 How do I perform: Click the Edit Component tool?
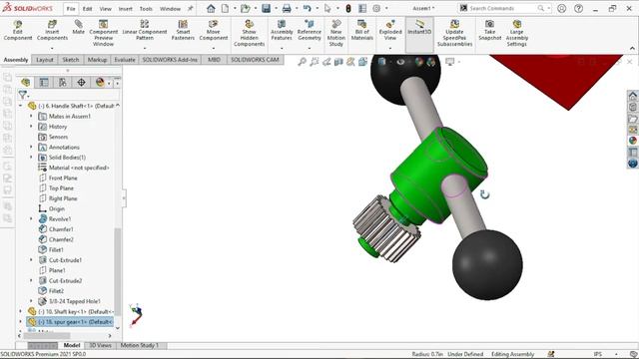pyautogui.click(x=18, y=31)
